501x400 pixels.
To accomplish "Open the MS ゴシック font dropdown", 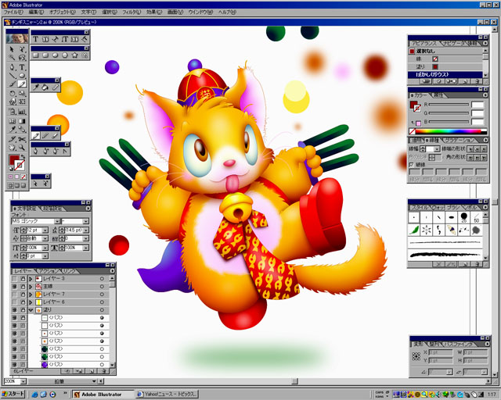I will click(x=57, y=221).
